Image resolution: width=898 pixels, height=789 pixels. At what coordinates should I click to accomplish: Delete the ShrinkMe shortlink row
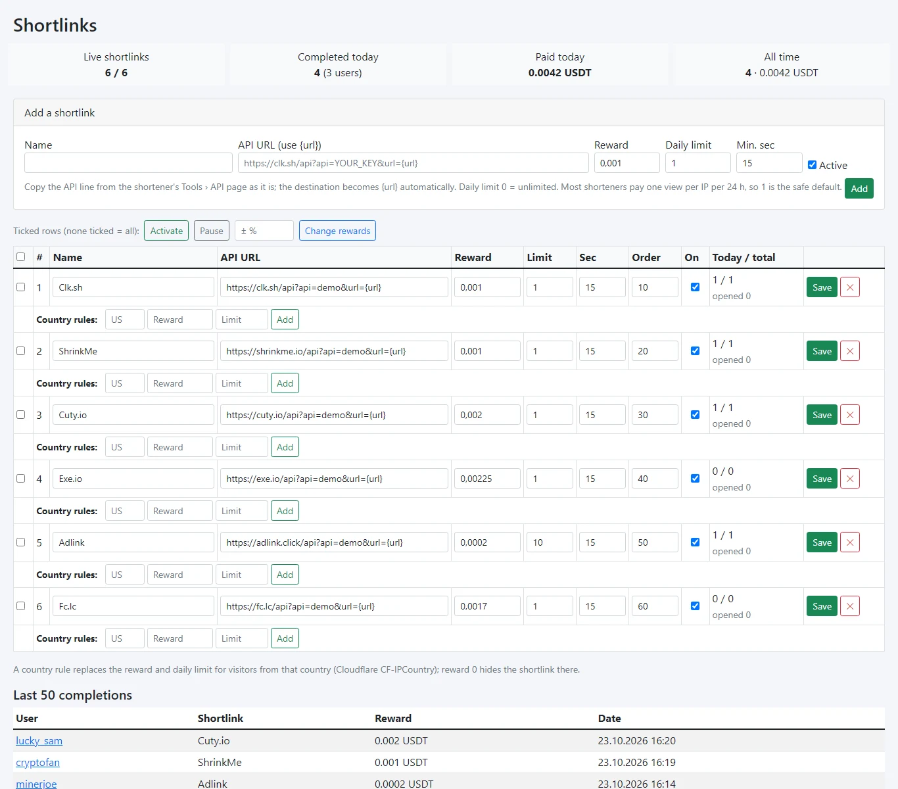coord(850,351)
